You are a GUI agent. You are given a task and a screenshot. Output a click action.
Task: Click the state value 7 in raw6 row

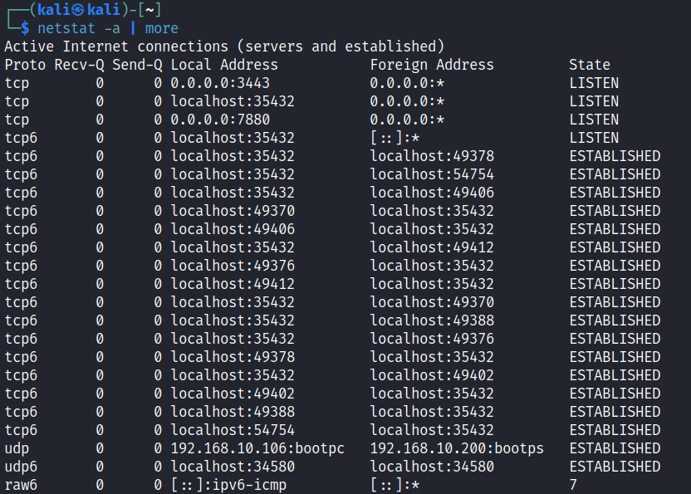tap(573, 485)
